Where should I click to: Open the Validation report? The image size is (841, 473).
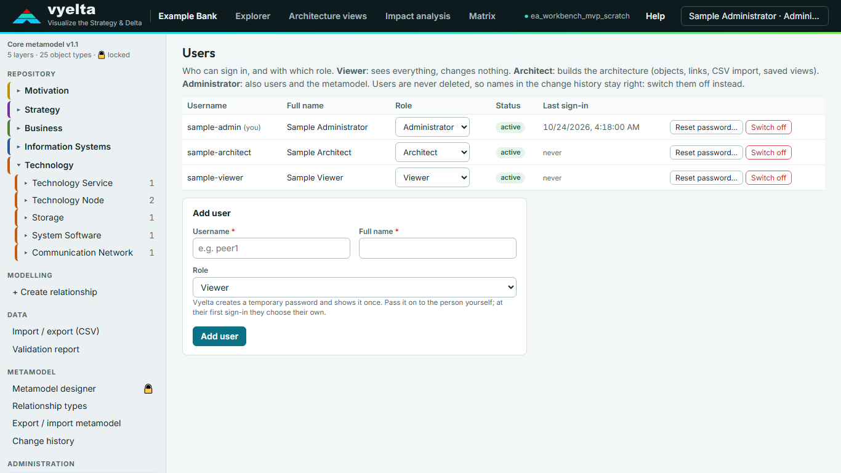[x=46, y=349]
